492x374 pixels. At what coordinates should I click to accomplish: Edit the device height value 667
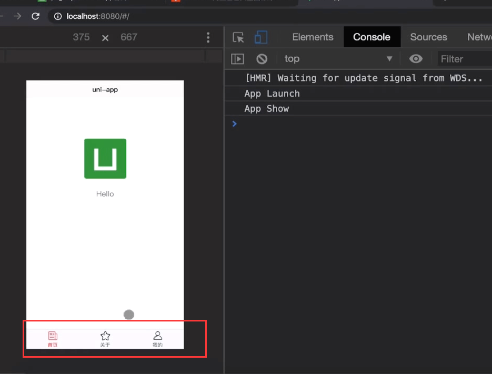128,37
